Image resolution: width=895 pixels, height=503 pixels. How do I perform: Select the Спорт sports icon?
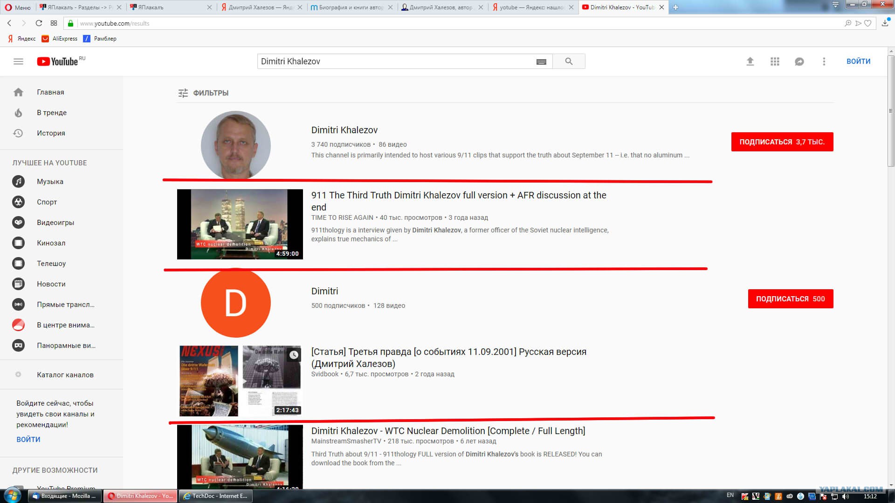pos(18,202)
